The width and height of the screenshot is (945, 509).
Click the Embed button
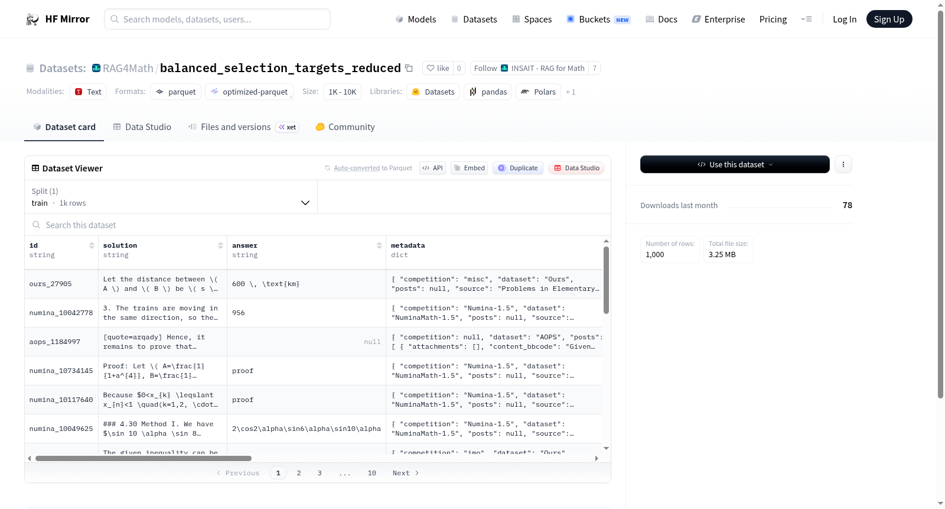(470, 168)
